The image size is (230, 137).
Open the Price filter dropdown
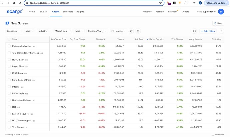(x=79, y=31)
